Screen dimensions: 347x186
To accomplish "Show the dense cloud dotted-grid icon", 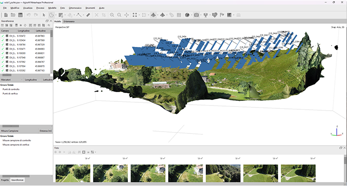I will click(144, 15).
